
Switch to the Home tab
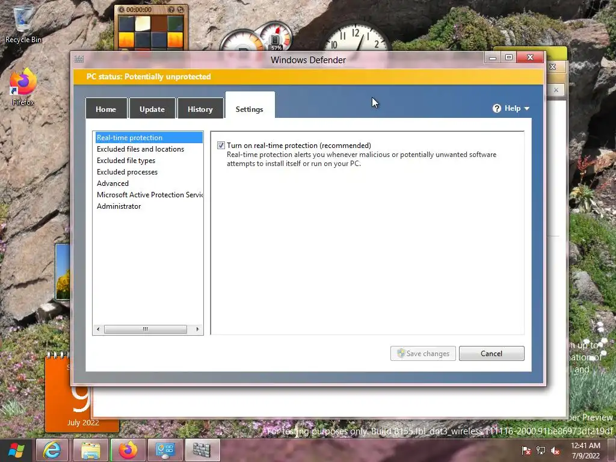106,108
